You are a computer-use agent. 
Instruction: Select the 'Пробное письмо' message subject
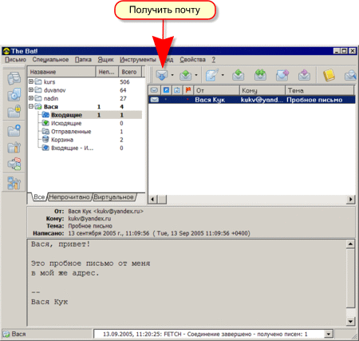pos(314,100)
